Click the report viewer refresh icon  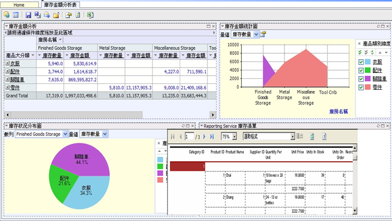tap(312, 137)
